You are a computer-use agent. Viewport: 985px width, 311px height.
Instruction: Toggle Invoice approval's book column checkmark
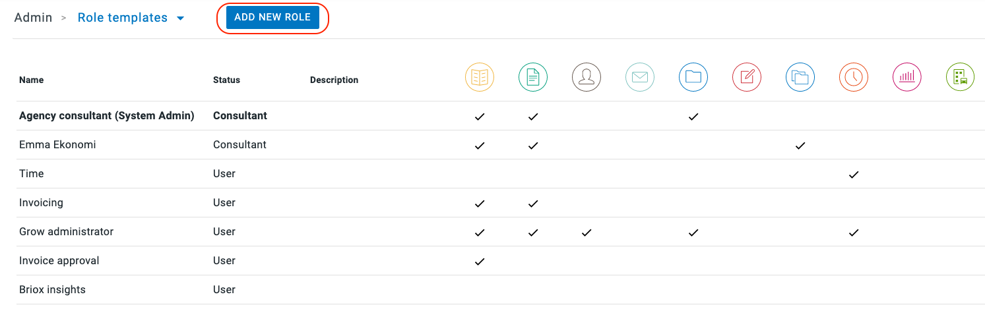(480, 262)
